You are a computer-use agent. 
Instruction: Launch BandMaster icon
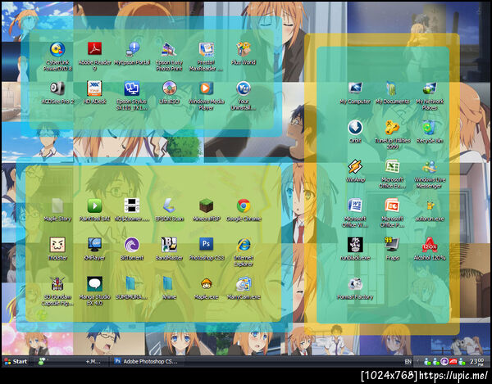pyautogui.click(x=169, y=245)
